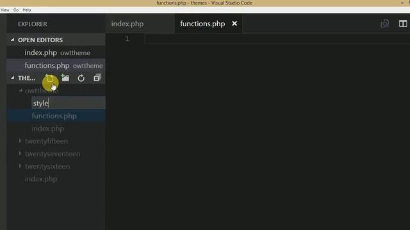Open the Help menu
410x230 pixels.
point(27,10)
